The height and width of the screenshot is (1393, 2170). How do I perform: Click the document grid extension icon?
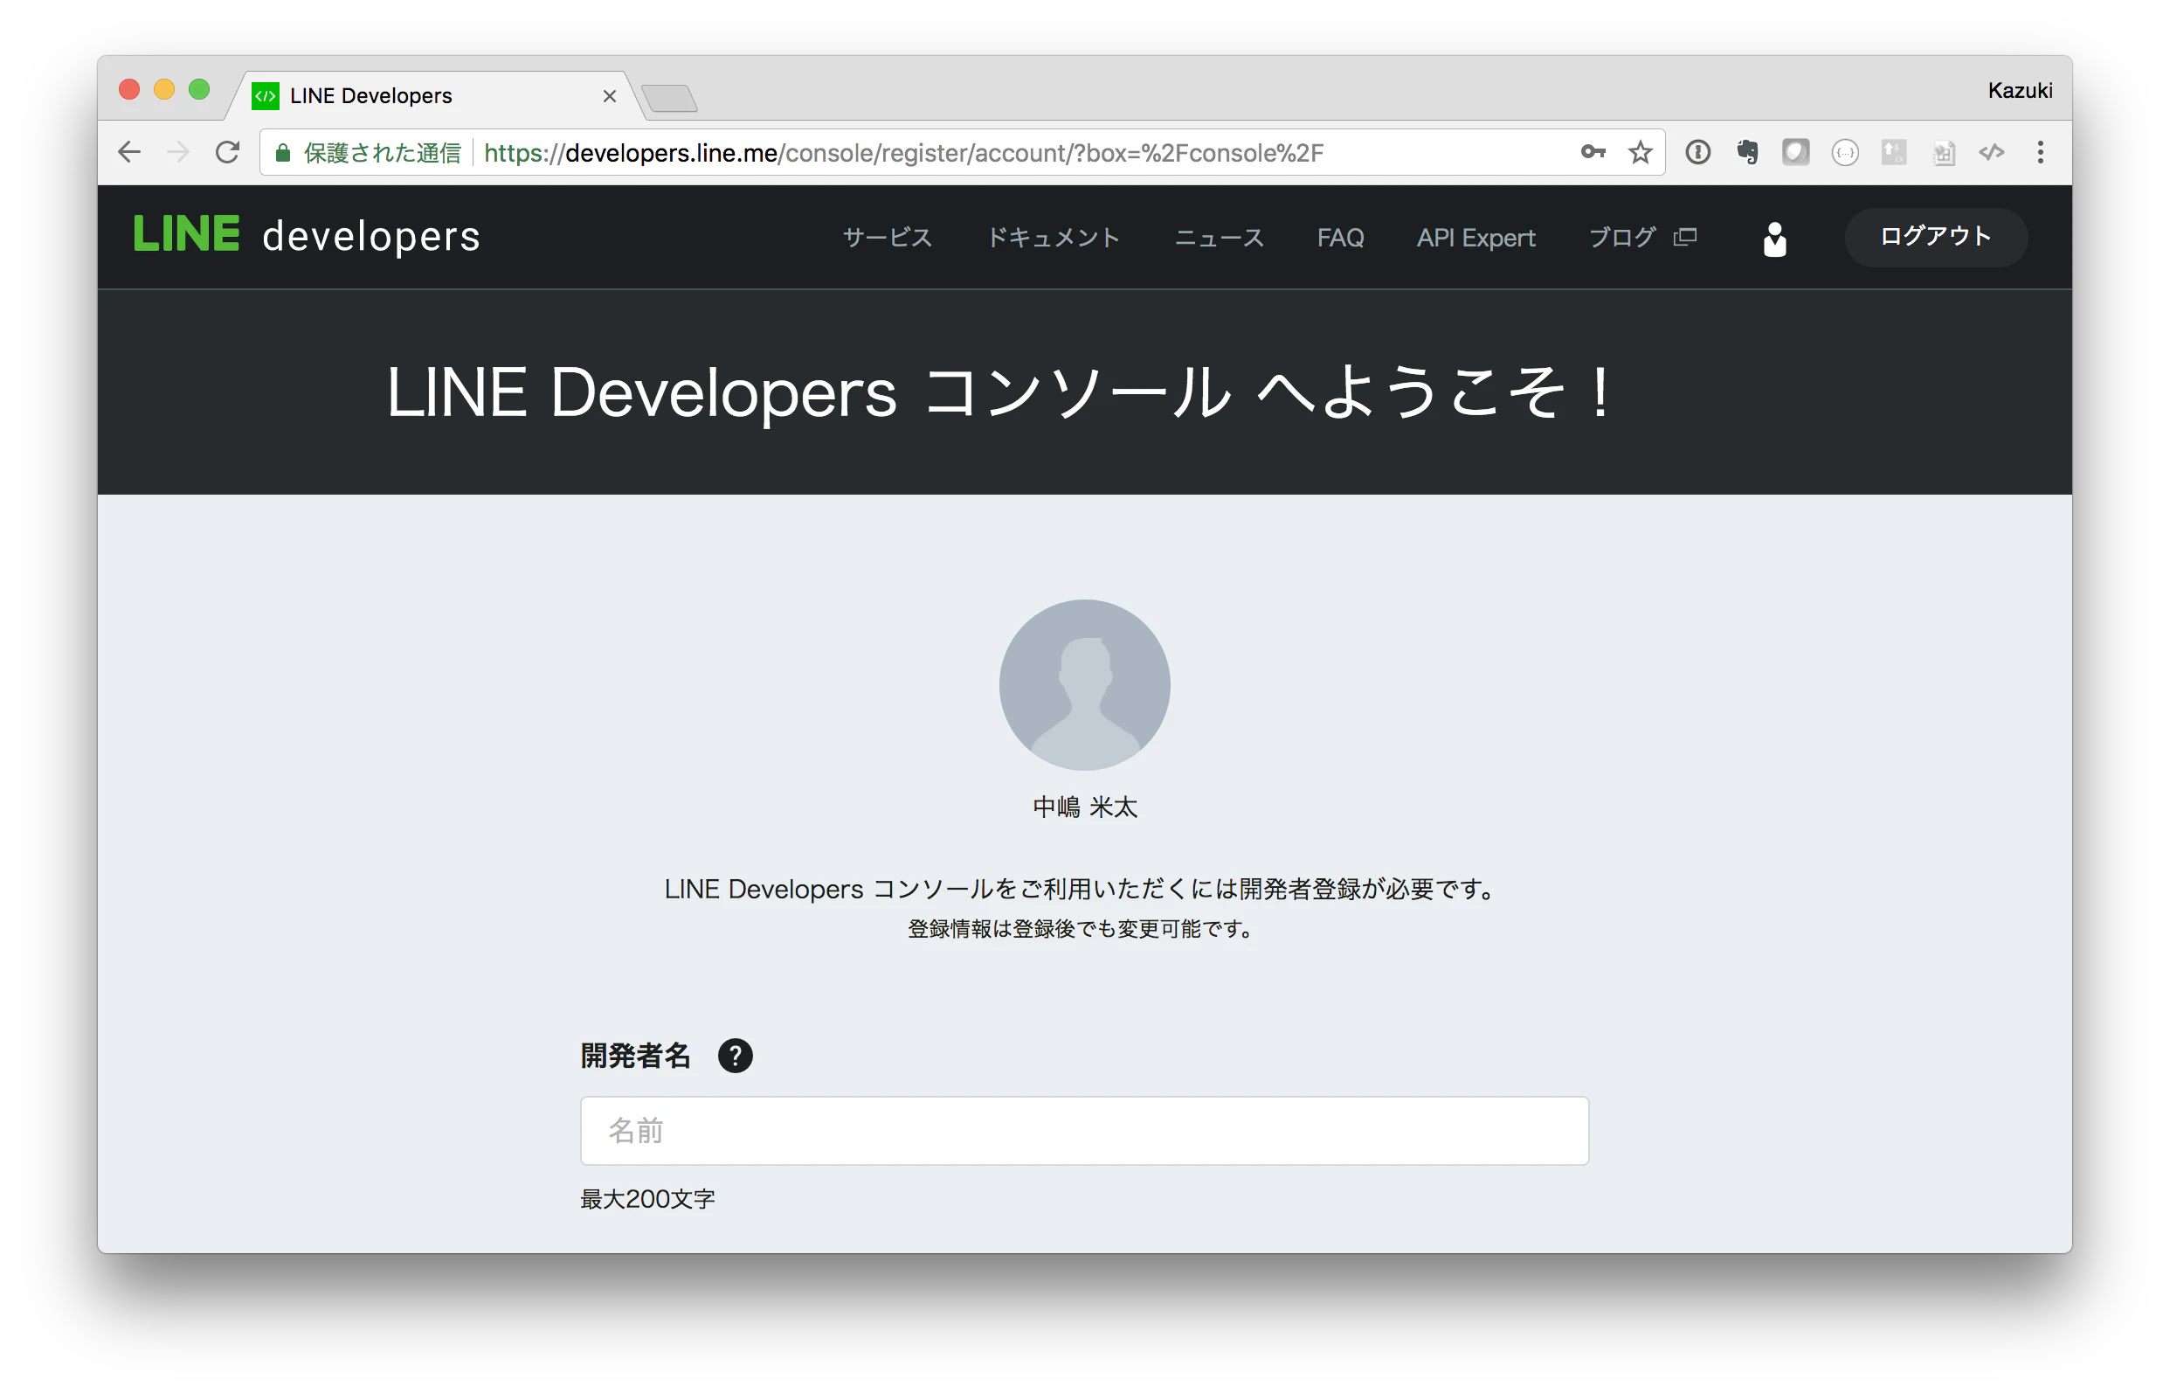[1943, 153]
